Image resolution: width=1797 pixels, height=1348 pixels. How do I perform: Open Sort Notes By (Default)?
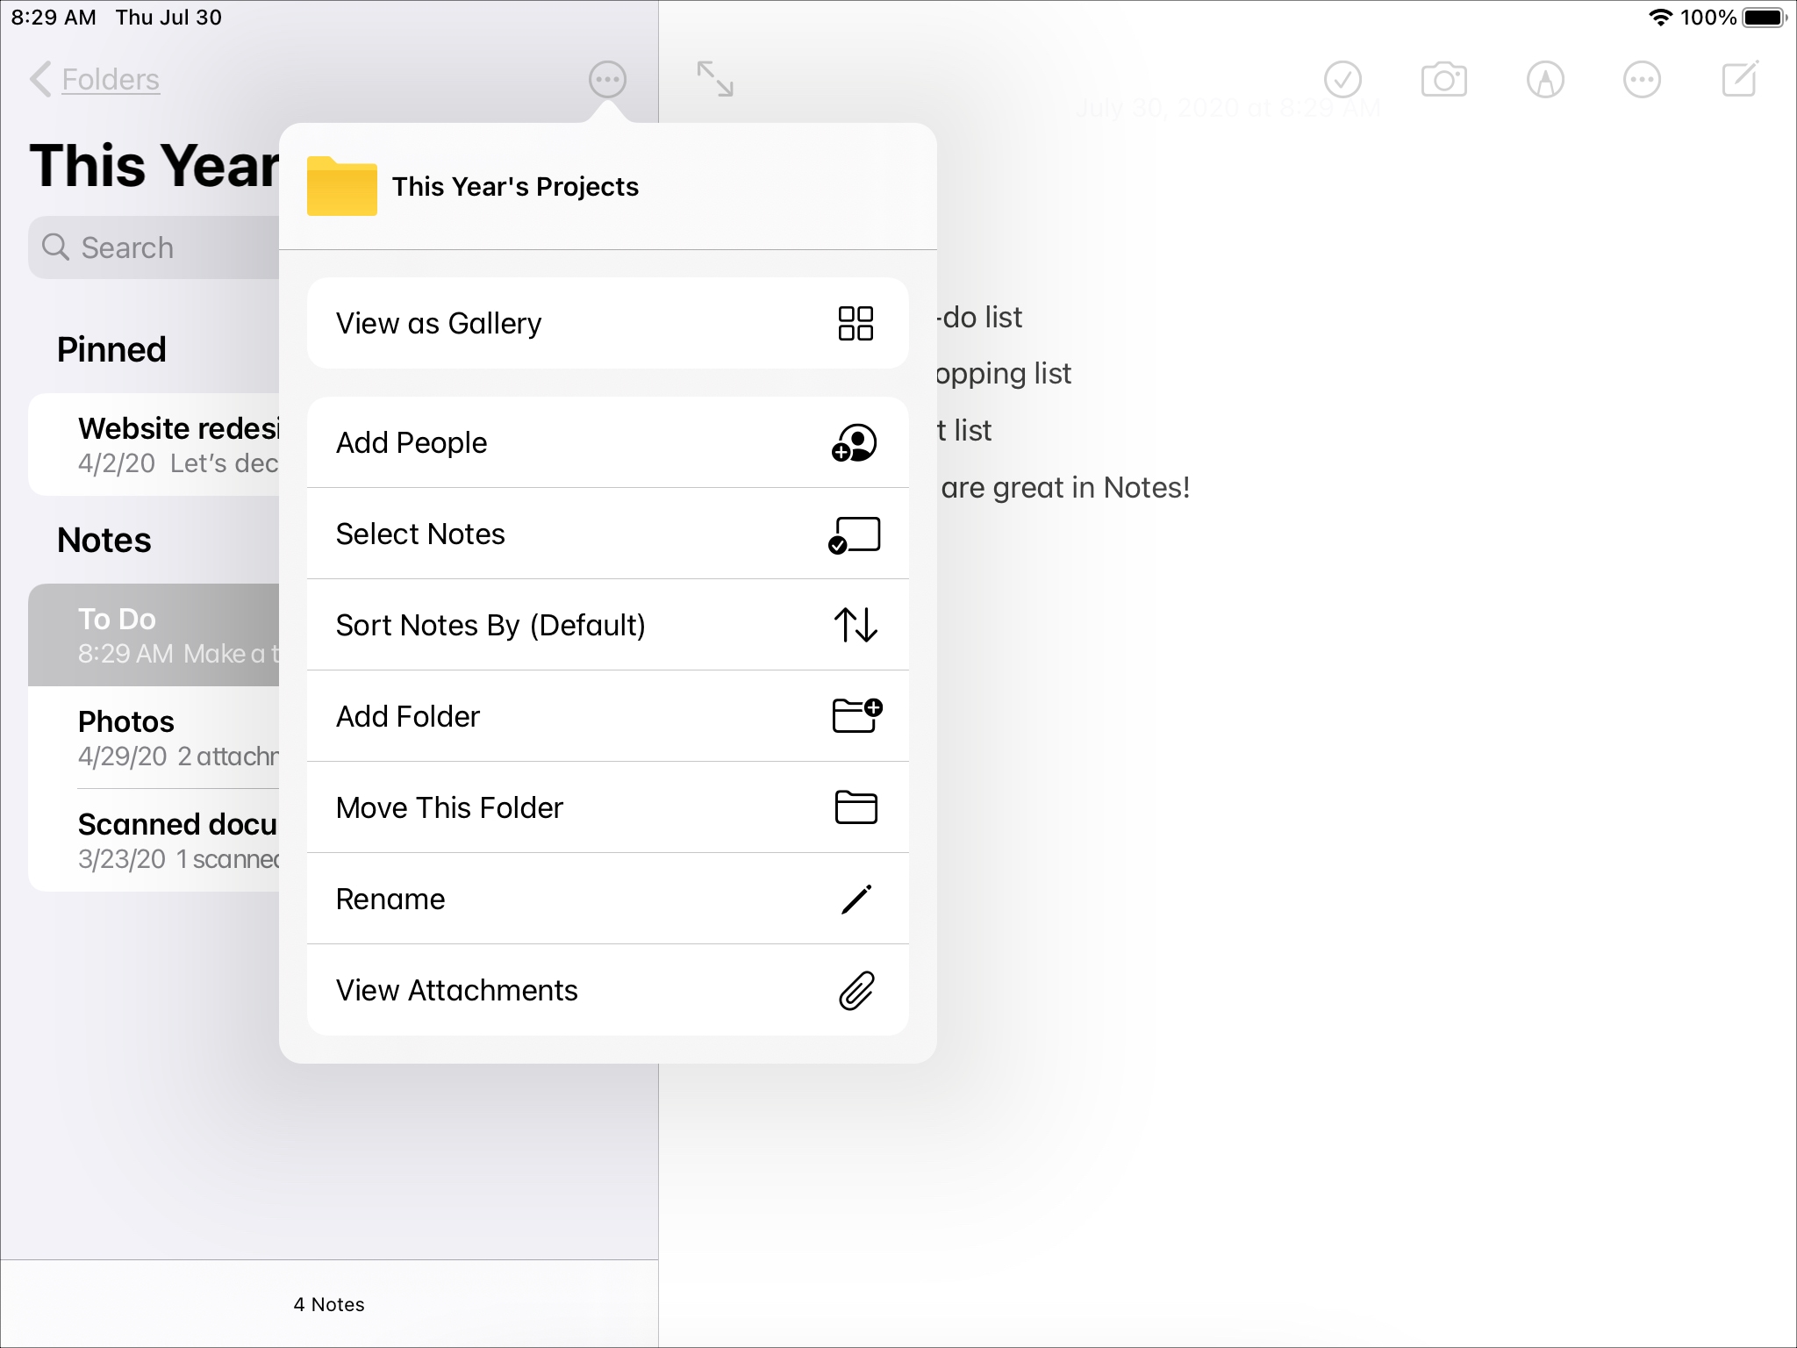pyautogui.click(x=607, y=625)
